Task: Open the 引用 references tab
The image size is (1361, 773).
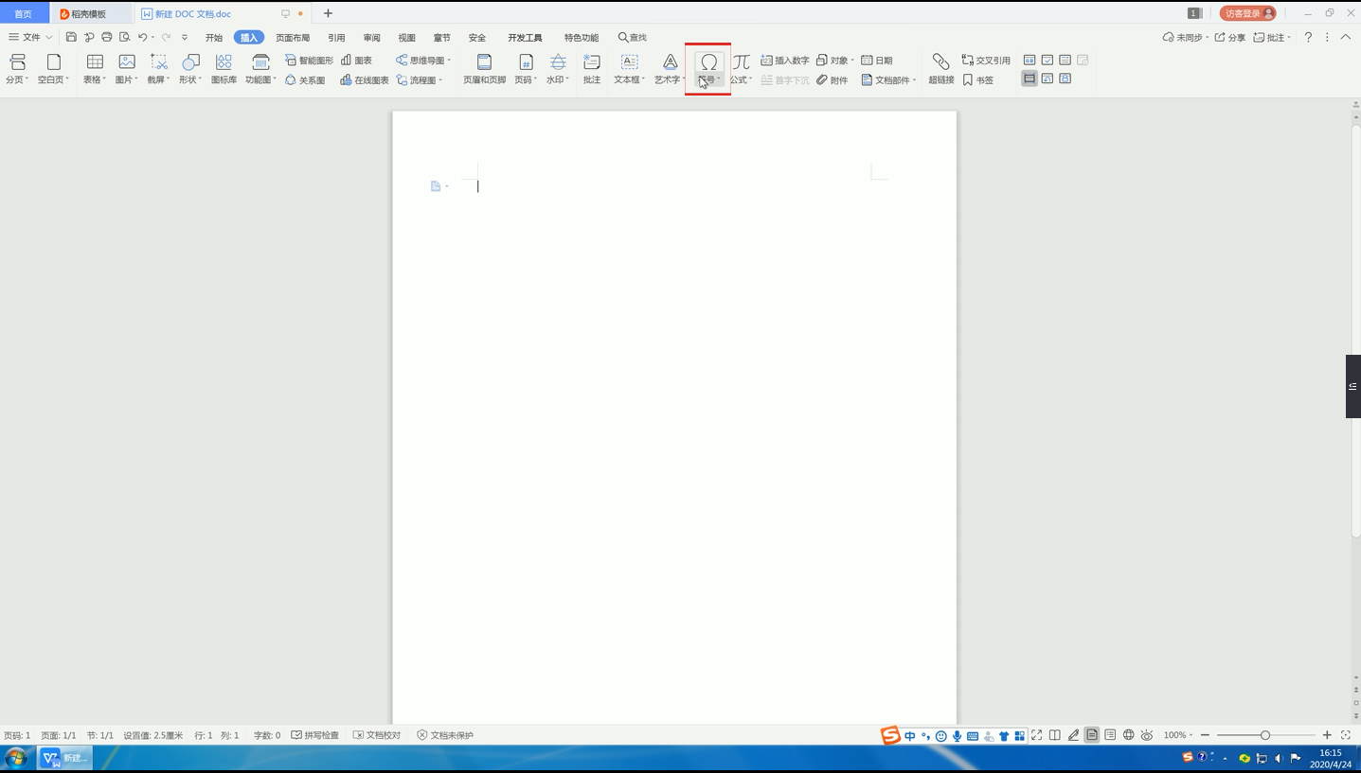Action: coord(336,38)
